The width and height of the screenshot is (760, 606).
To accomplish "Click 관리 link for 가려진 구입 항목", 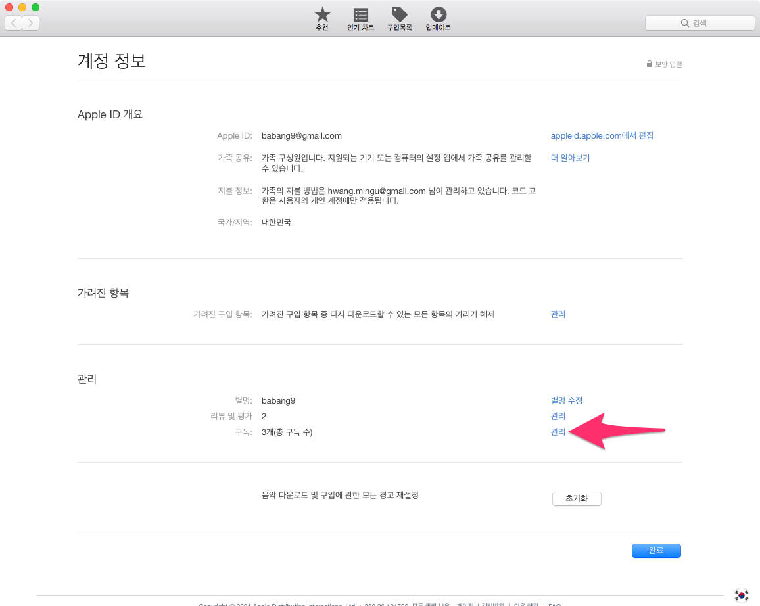I will pyautogui.click(x=558, y=314).
